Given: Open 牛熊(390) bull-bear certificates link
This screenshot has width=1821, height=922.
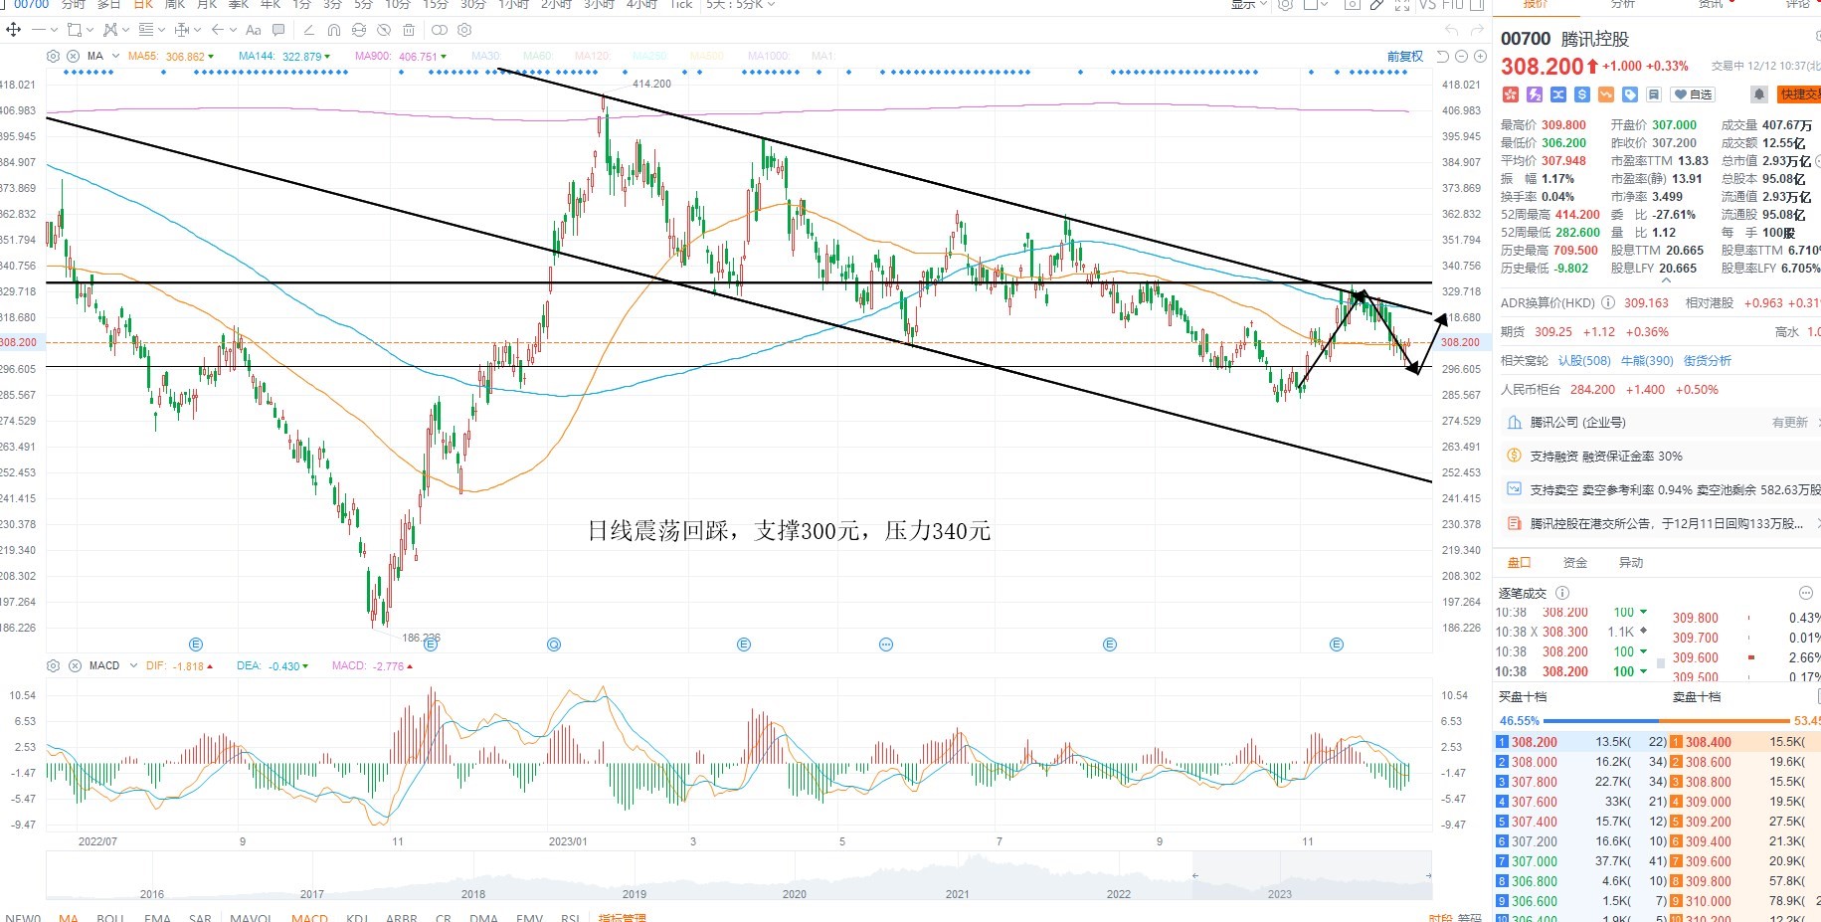Looking at the screenshot, I should (1647, 360).
